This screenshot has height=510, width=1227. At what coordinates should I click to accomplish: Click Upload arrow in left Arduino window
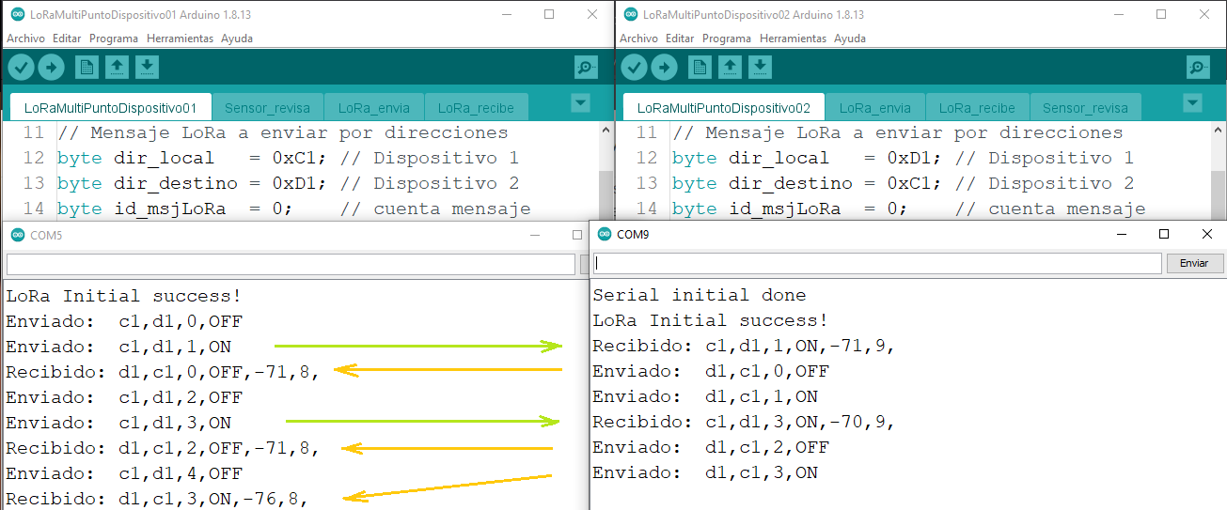[x=51, y=67]
